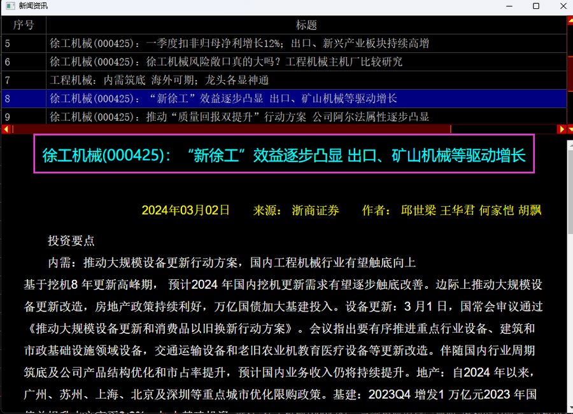Click the horizontal scroll-left arrow
Image resolution: width=573 pixels, height=414 pixels.
6,129
